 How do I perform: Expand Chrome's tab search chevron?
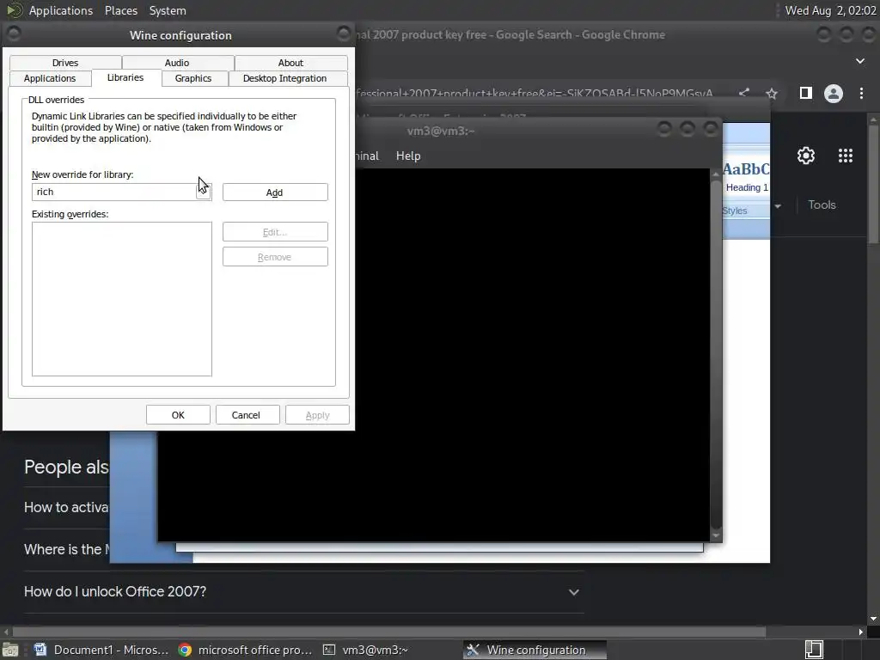click(859, 61)
